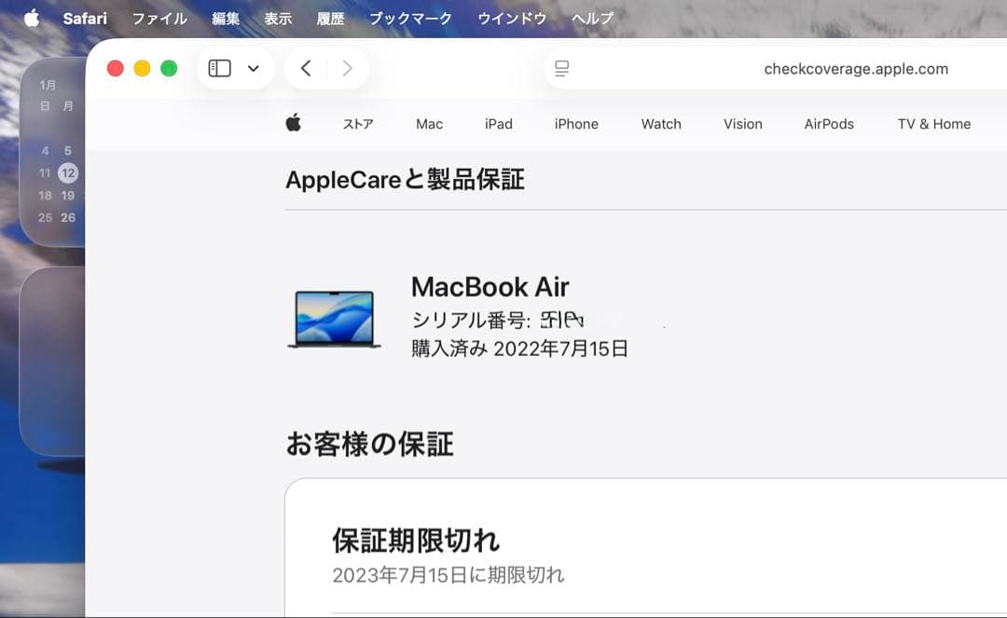Click the forward navigation arrow
Image resolution: width=1007 pixels, height=618 pixels.
pyautogui.click(x=346, y=67)
